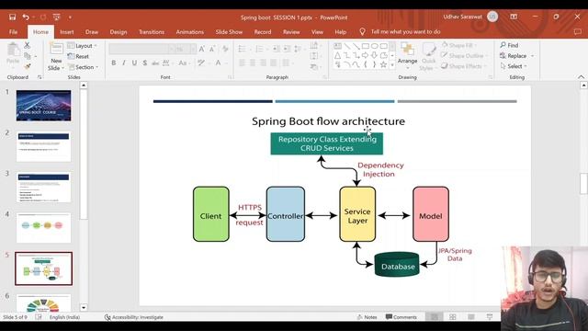Pick the oval shape in the shapes gallery
588x331 pixels.
(374, 46)
